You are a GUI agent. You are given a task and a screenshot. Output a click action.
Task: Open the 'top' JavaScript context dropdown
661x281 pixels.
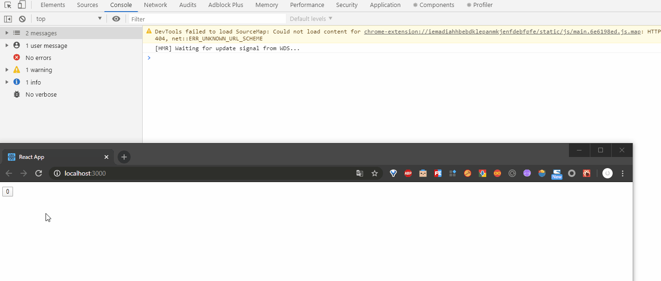pos(69,19)
